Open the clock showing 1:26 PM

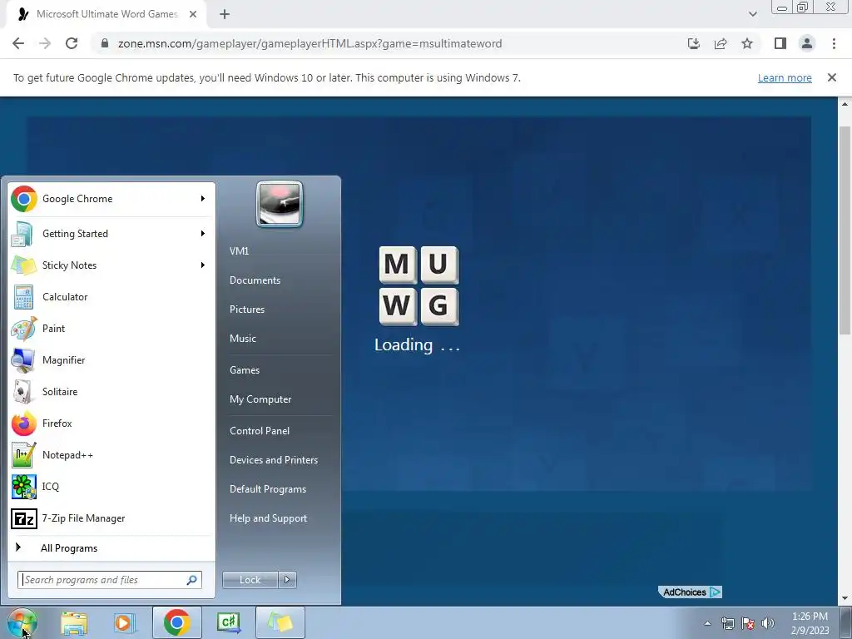(810, 623)
